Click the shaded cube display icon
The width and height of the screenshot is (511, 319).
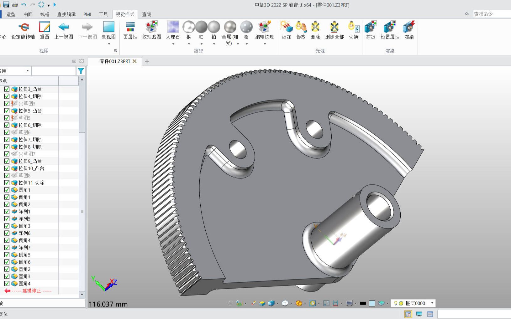tap(271, 303)
